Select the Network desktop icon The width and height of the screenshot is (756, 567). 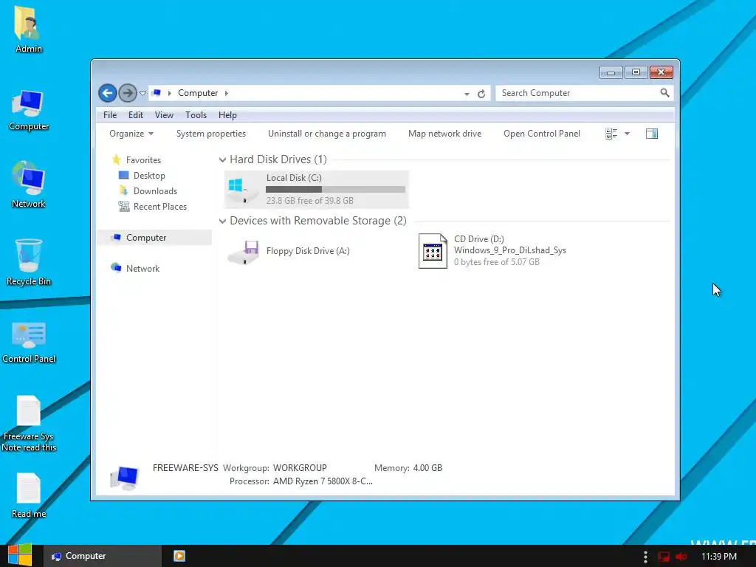click(29, 185)
